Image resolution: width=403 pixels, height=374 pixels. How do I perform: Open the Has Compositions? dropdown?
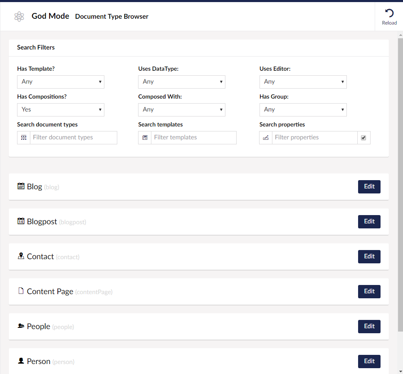(60, 110)
